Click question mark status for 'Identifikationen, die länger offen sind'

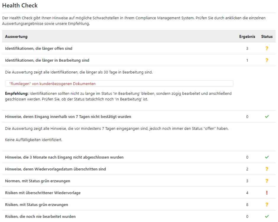267,48
